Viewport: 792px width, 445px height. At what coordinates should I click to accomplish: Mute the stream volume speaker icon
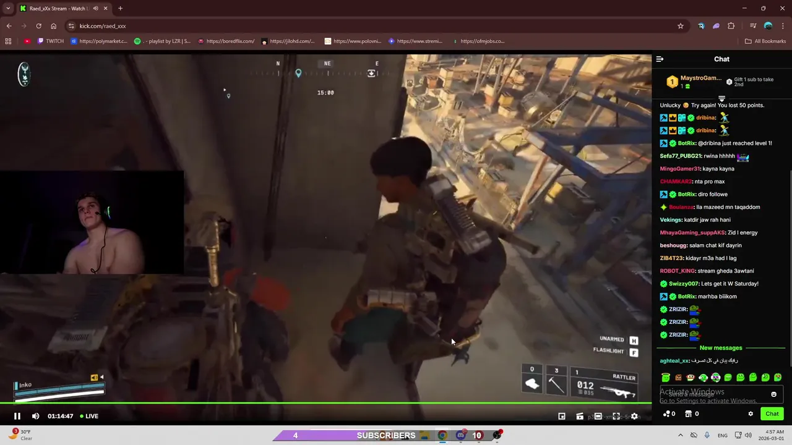point(35,416)
